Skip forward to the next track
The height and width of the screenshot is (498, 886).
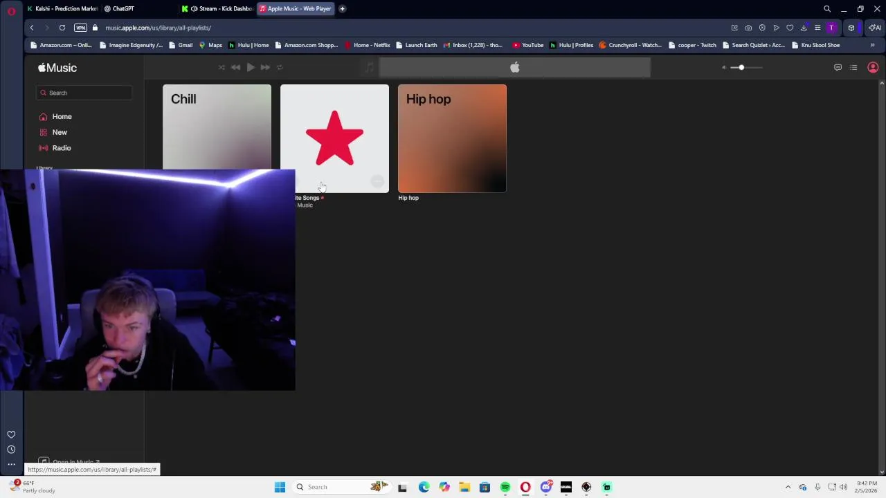click(265, 67)
